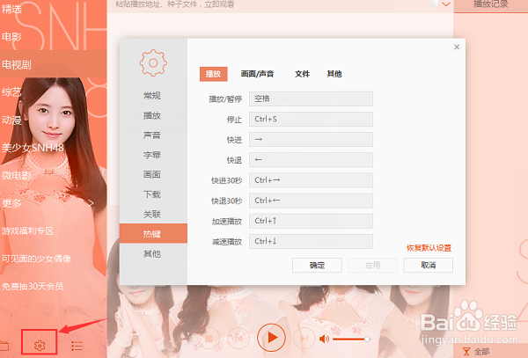The width and height of the screenshot is (528, 358).
Task: Select 画面 in the settings category list
Action: [152, 174]
